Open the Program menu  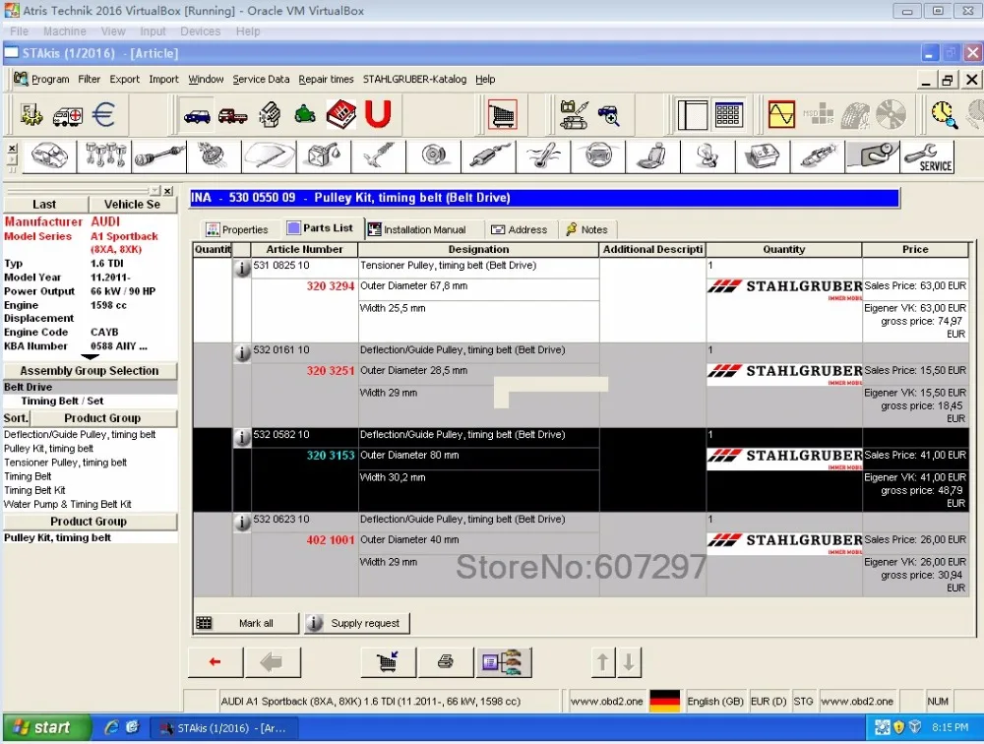click(x=50, y=79)
